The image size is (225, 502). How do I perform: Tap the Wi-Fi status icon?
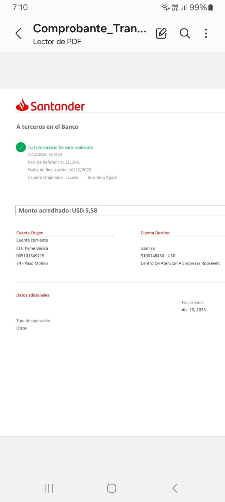(x=165, y=7)
